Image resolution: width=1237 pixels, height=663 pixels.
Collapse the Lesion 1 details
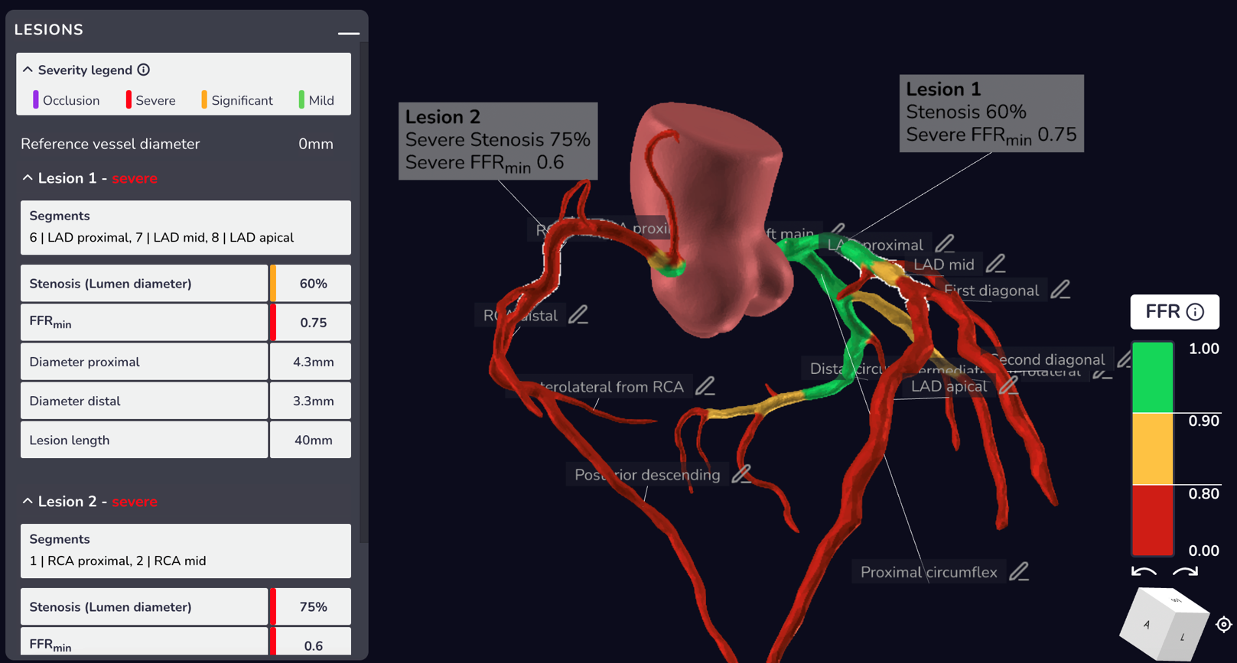(28, 178)
